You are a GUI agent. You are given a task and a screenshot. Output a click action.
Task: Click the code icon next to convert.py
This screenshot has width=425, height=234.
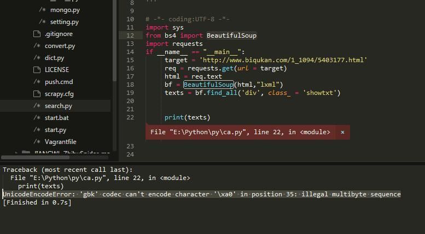coord(37,46)
